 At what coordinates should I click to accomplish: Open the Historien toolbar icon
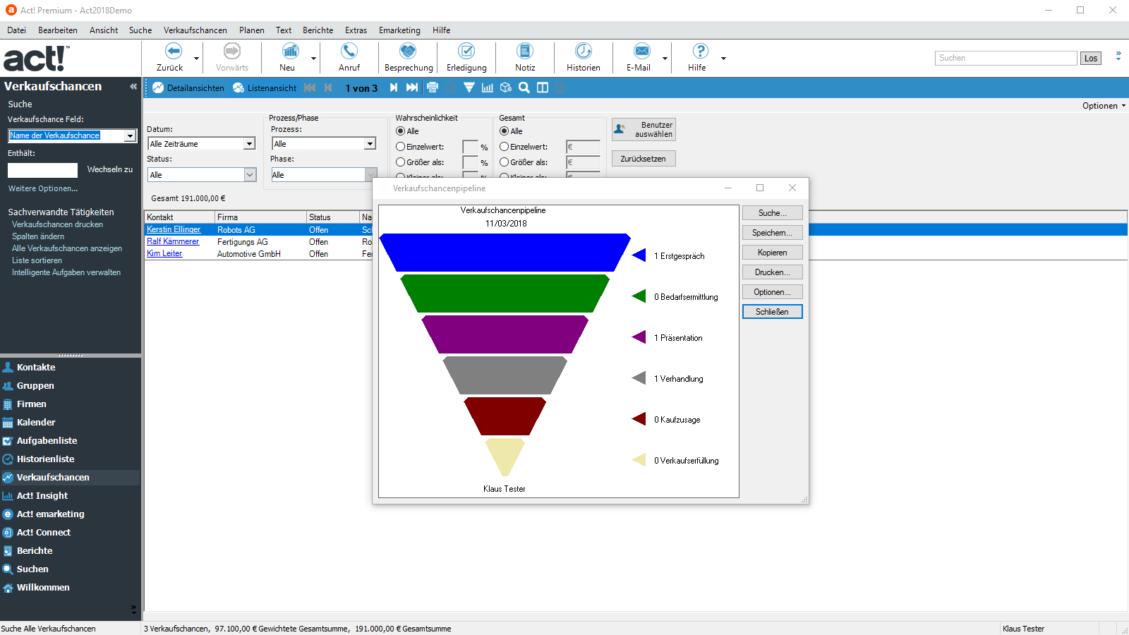(x=583, y=52)
